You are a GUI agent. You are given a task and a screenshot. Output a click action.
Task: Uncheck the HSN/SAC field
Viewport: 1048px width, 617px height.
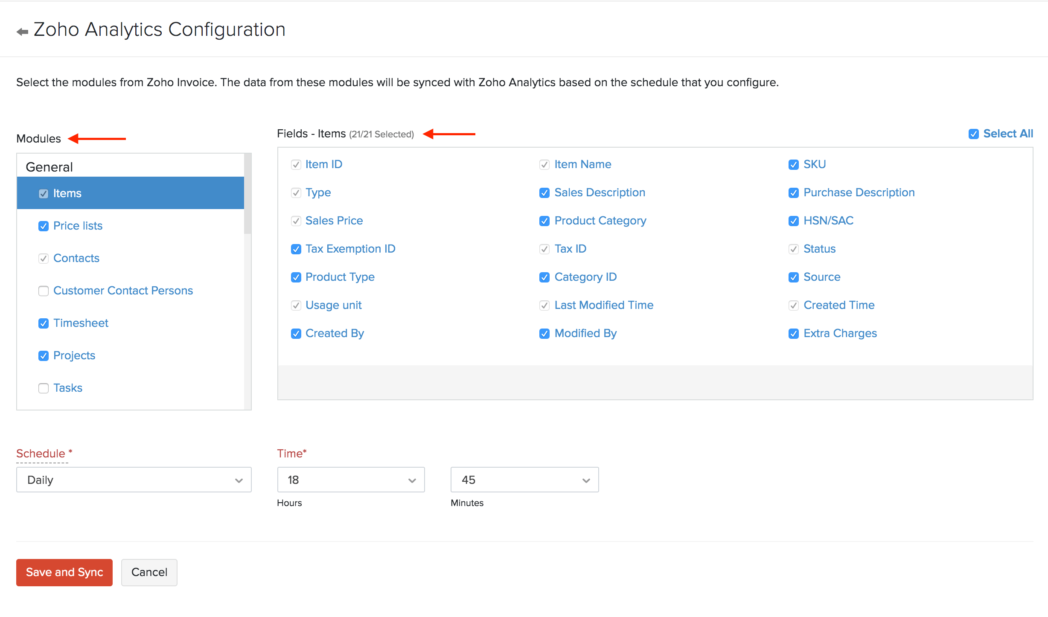click(x=793, y=221)
